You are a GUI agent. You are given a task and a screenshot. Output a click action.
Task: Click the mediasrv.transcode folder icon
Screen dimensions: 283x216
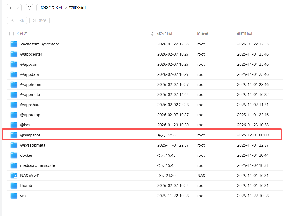click(x=14, y=165)
